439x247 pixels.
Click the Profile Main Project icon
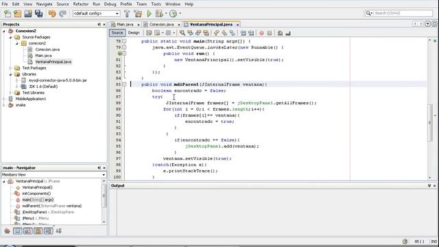click(173, 14)
